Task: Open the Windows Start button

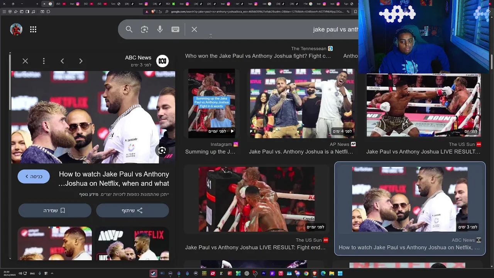Action: (x=340, y=273)
